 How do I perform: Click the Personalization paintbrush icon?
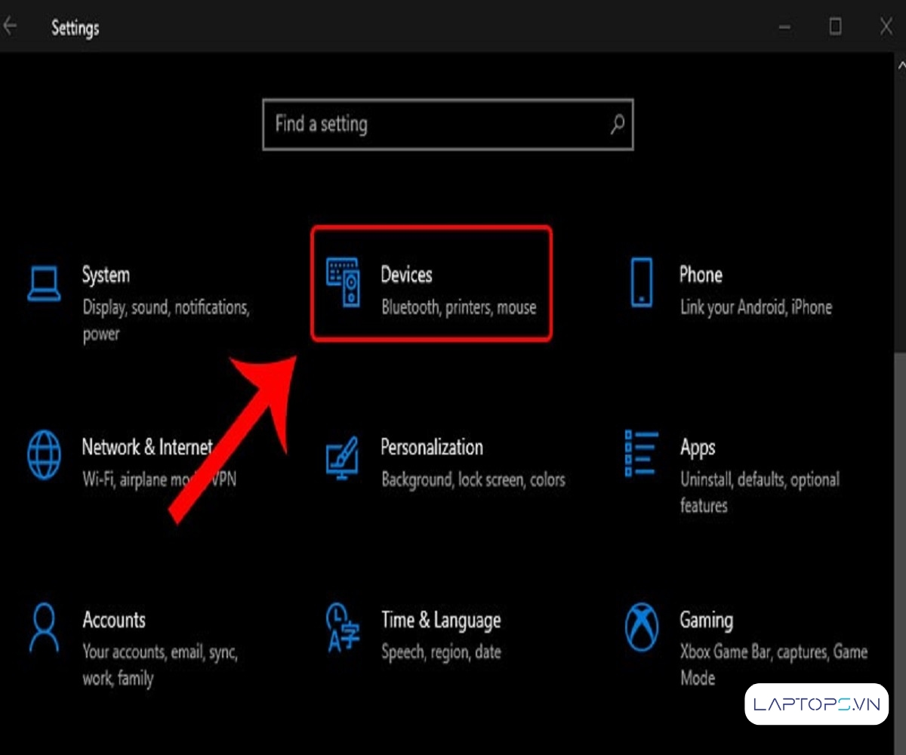(342, 455)
